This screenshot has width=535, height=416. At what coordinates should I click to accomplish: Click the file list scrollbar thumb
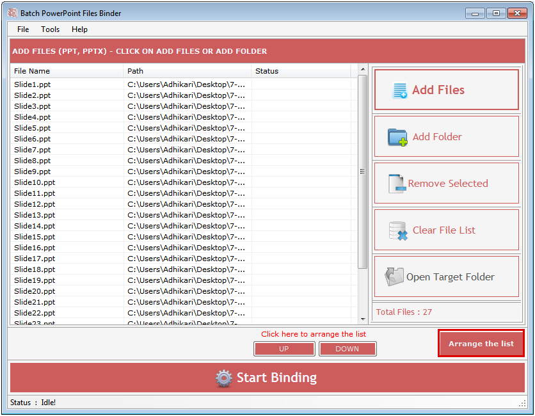pyautogui.click(x=363, y=172)
